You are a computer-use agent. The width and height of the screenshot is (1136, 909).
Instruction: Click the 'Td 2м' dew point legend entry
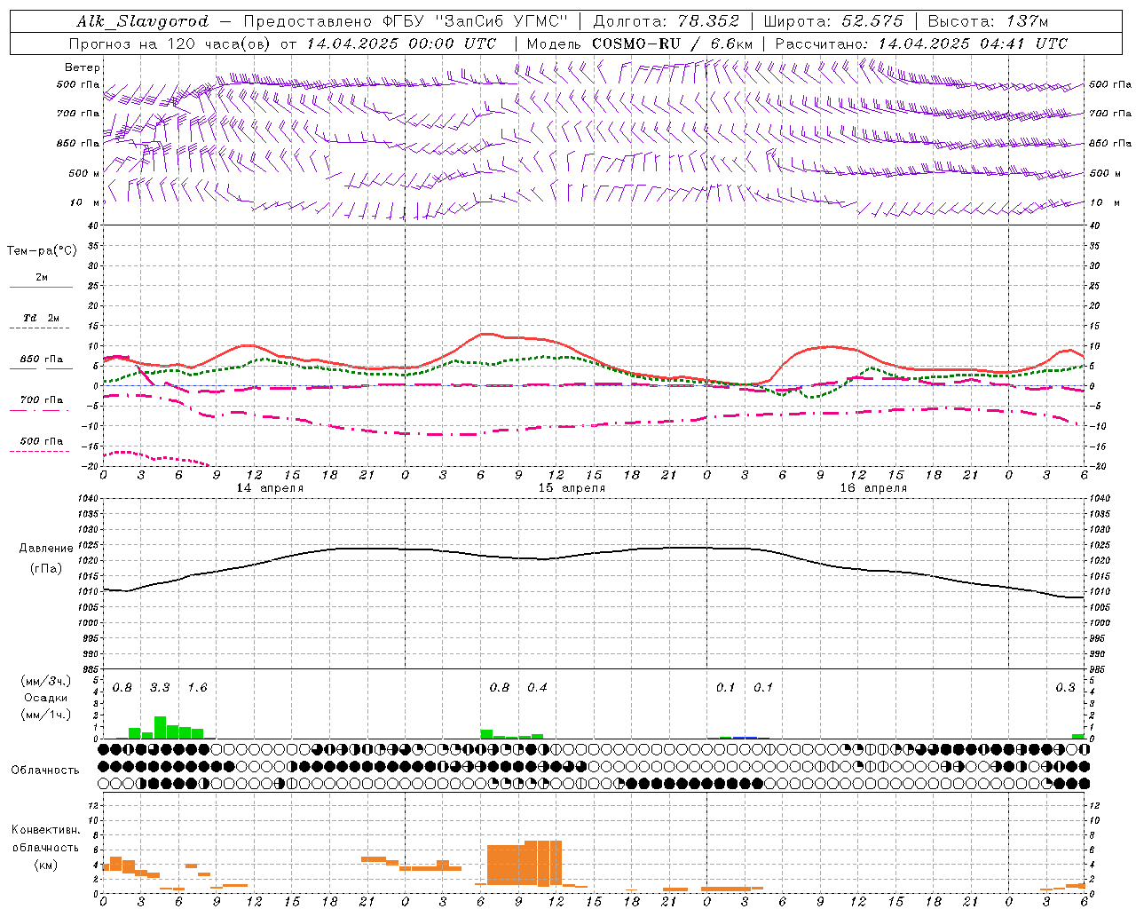pos(41,318)
